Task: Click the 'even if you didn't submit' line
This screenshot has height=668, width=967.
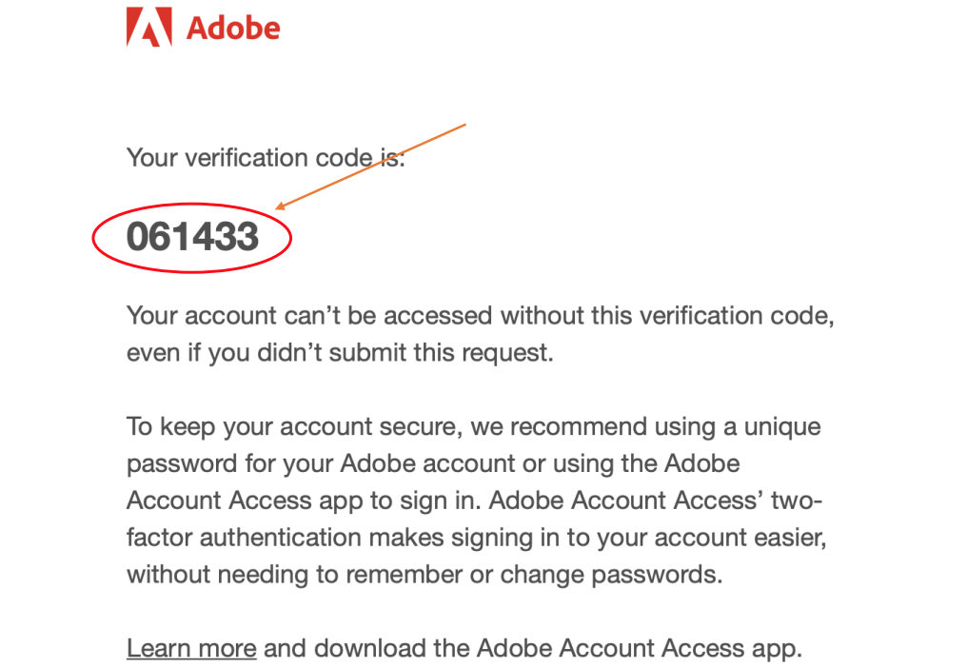Action: tap(340, 353)
